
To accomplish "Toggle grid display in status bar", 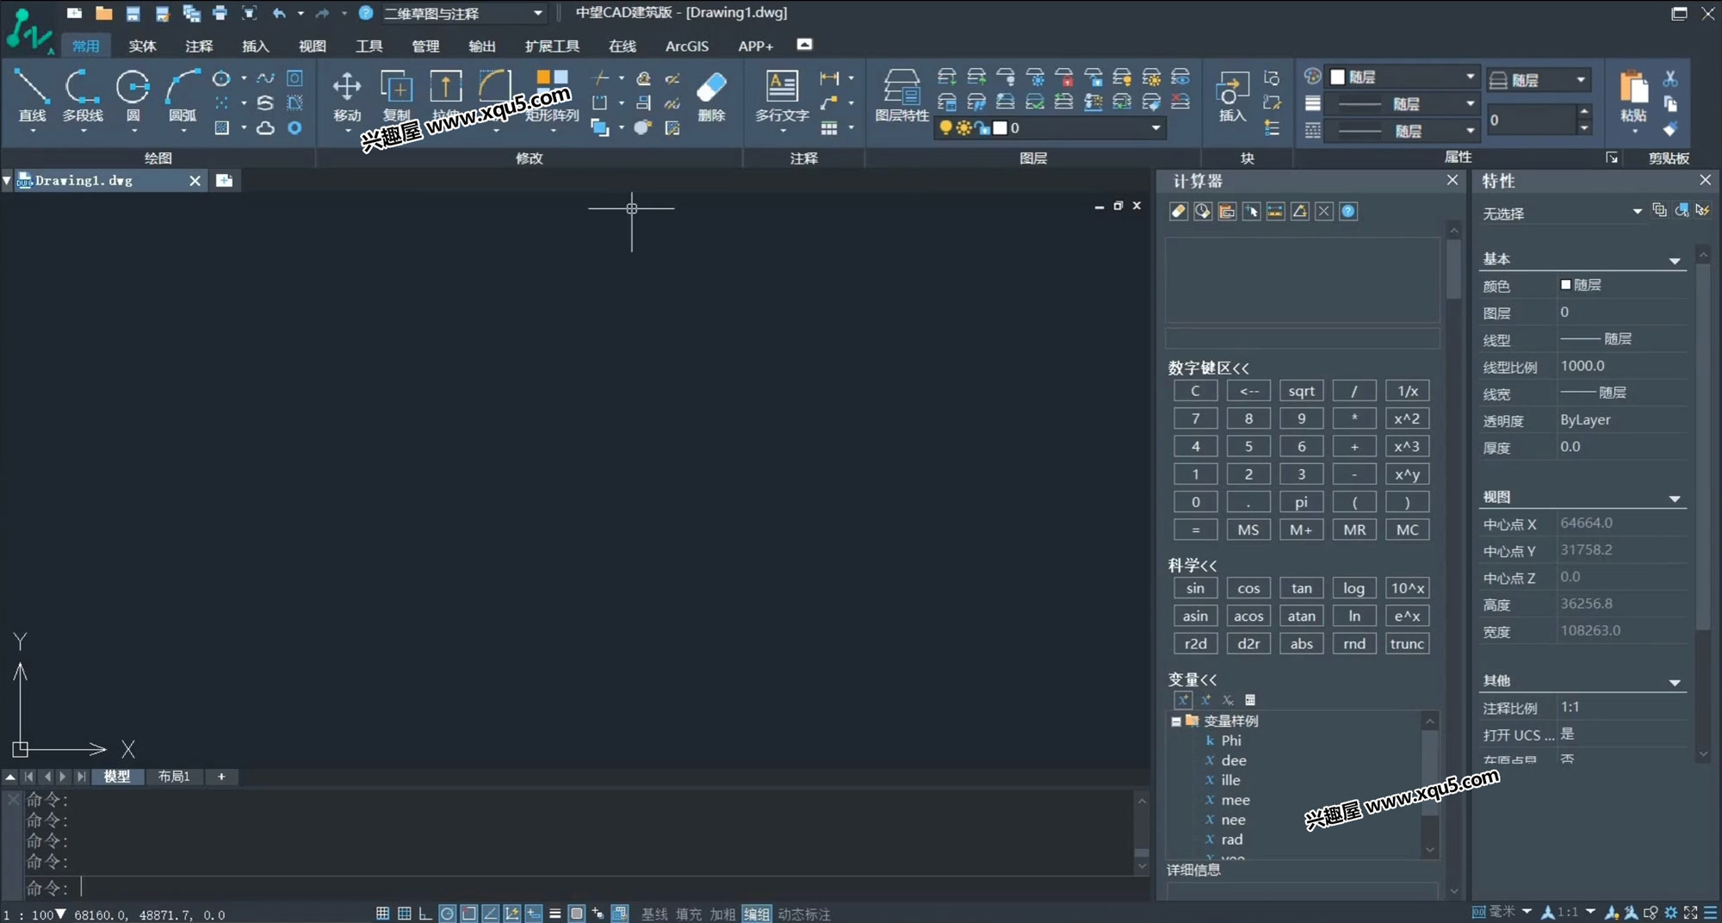I will coord(404,914).
